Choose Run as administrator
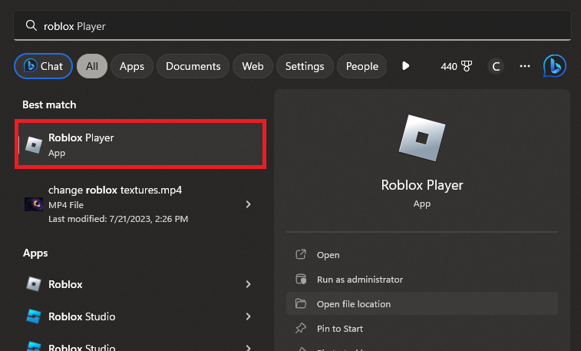Image resolution: width=581 pixels, height=351 pixels. (x=422, y=279)
